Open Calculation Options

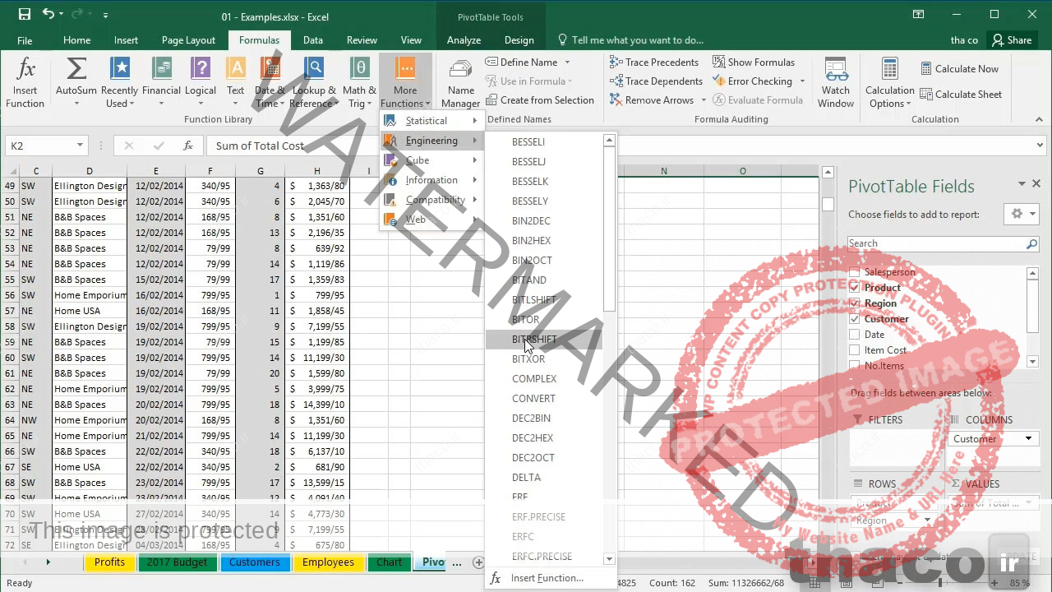point(889,82)
